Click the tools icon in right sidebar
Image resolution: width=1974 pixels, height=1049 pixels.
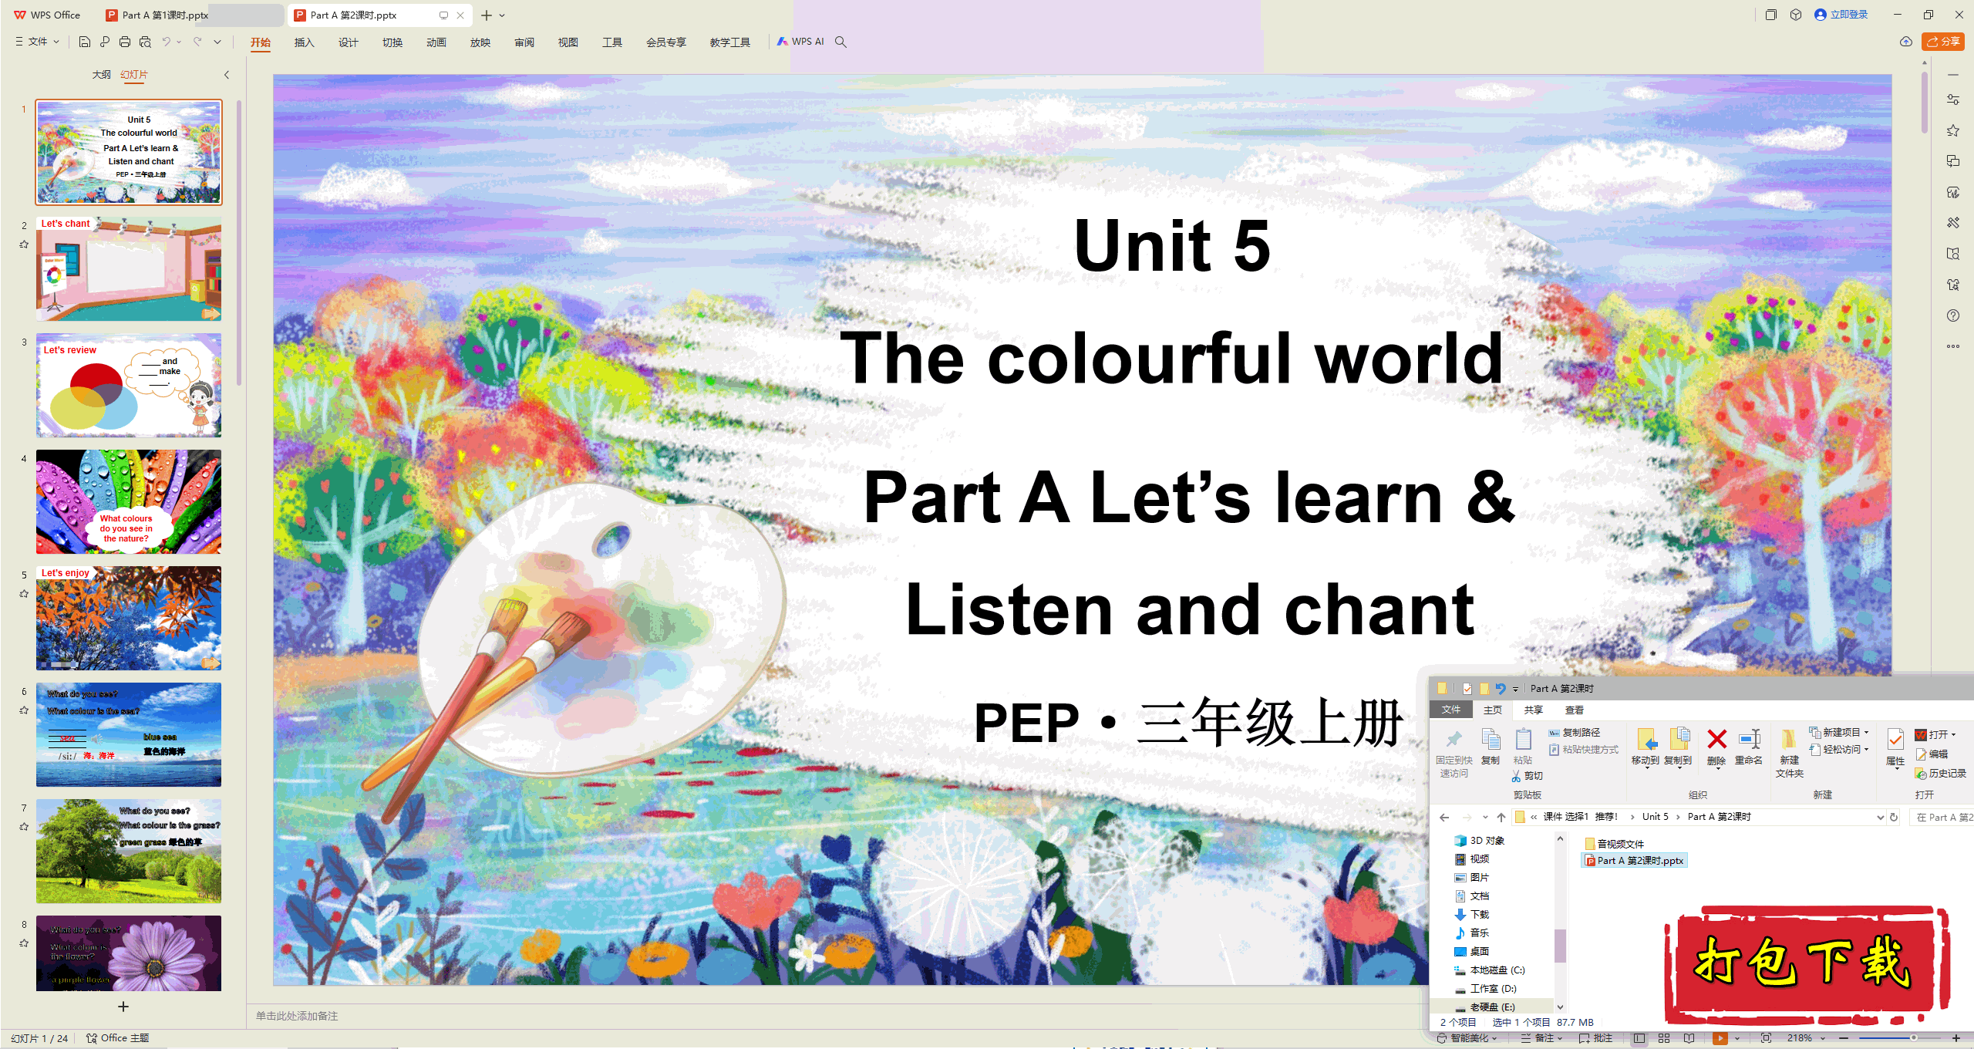(x=1953, y=223)
